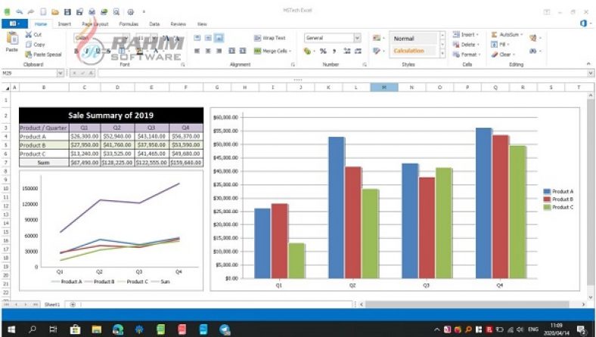Toggle Italic formatting
Image resolution: width=596 pixels, height=337 pixels.
(x=87, y=51)
